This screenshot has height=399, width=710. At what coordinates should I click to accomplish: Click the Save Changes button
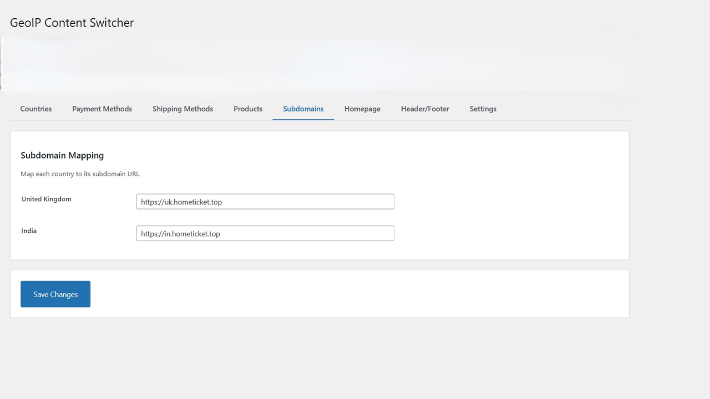tap(55, 294)
